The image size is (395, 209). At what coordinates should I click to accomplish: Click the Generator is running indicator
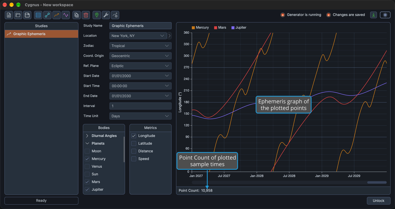301,15
